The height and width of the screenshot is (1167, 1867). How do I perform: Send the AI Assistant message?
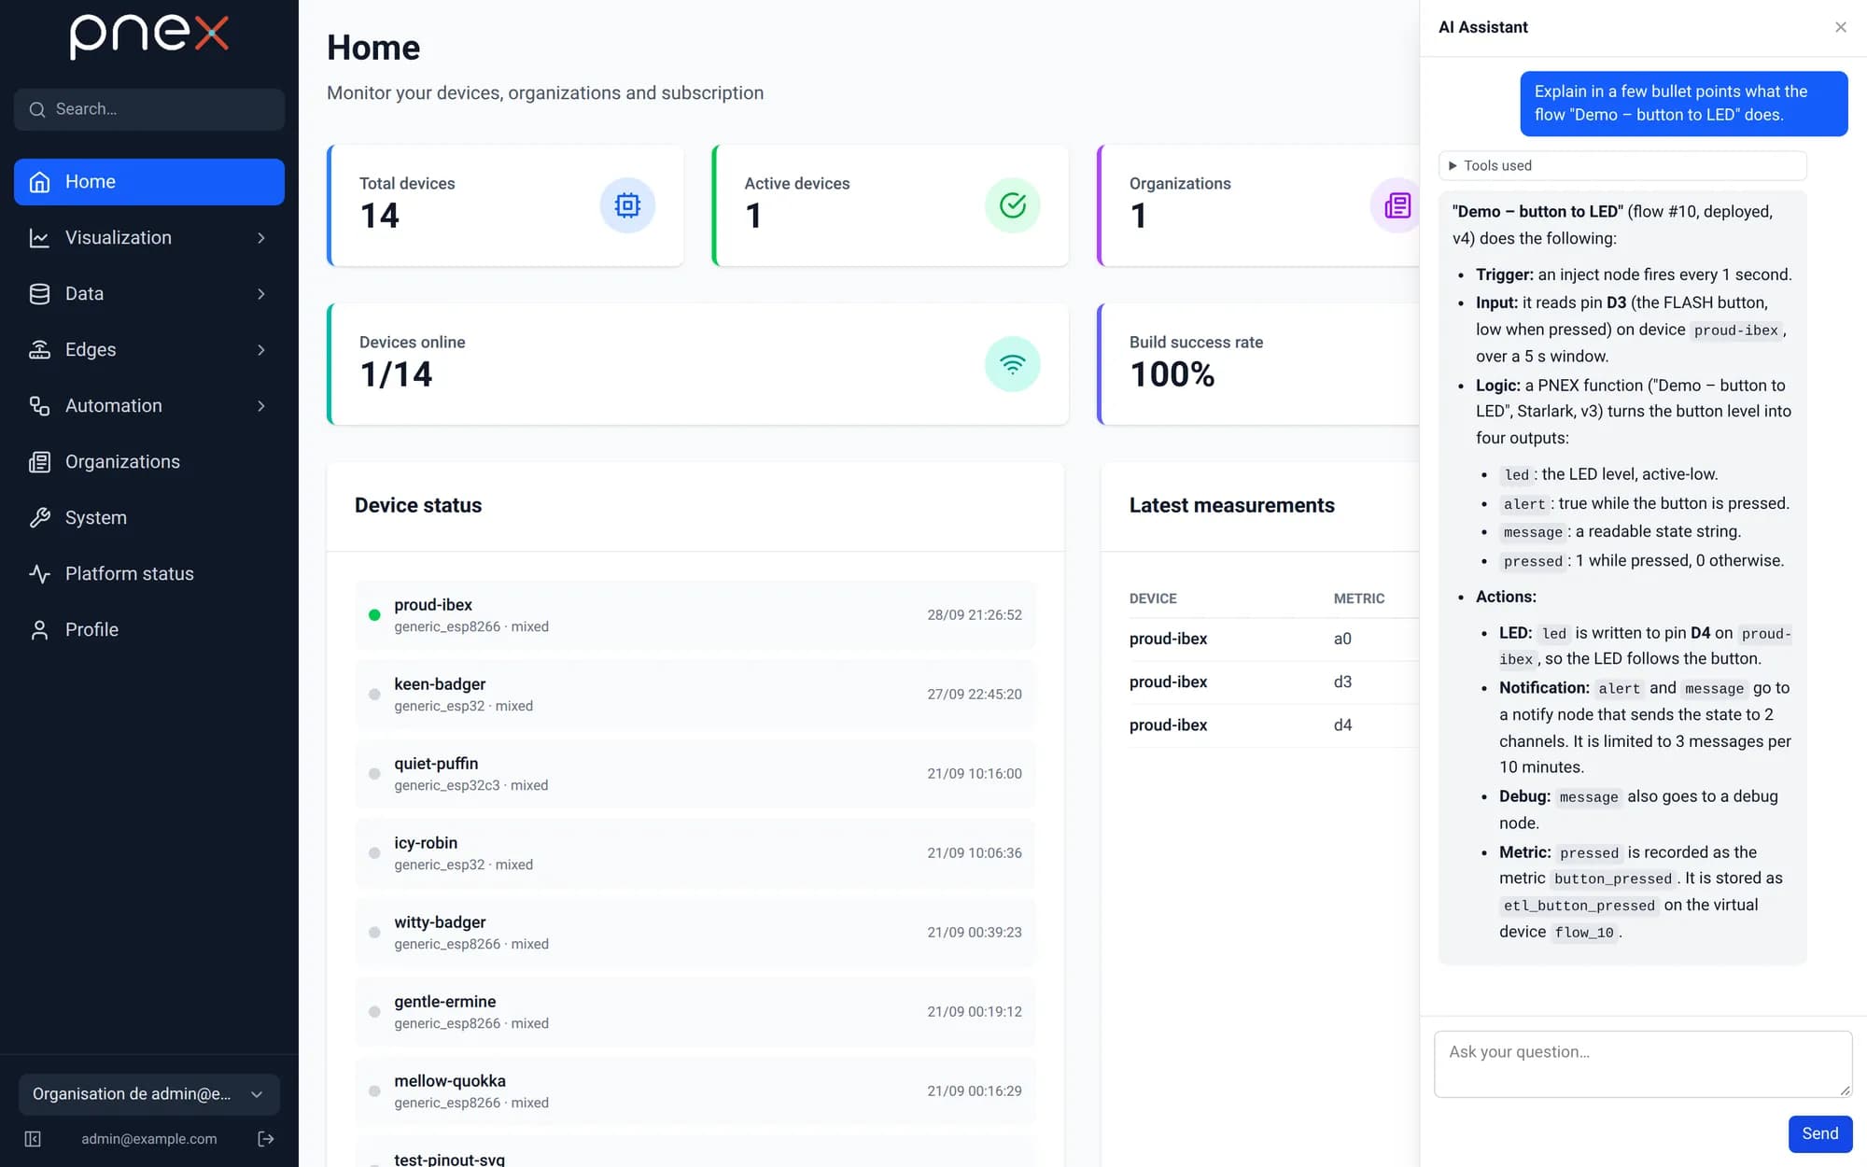1820,1134
